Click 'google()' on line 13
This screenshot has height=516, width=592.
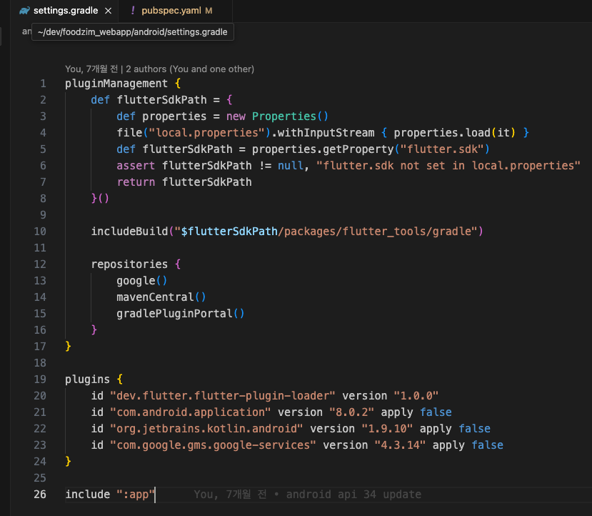tap(141, 281)
